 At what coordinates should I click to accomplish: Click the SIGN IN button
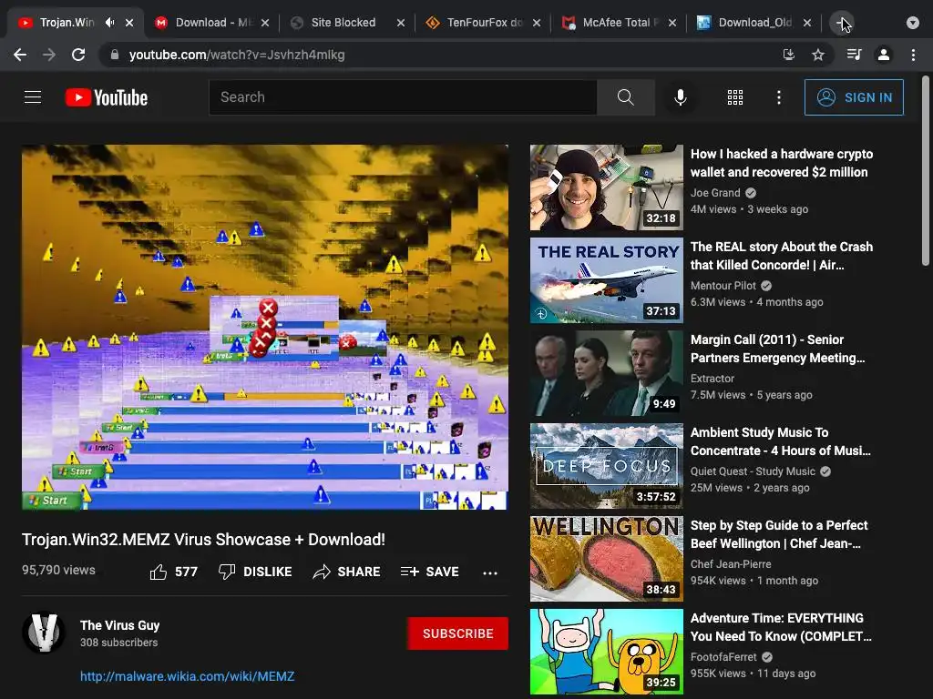854,97
